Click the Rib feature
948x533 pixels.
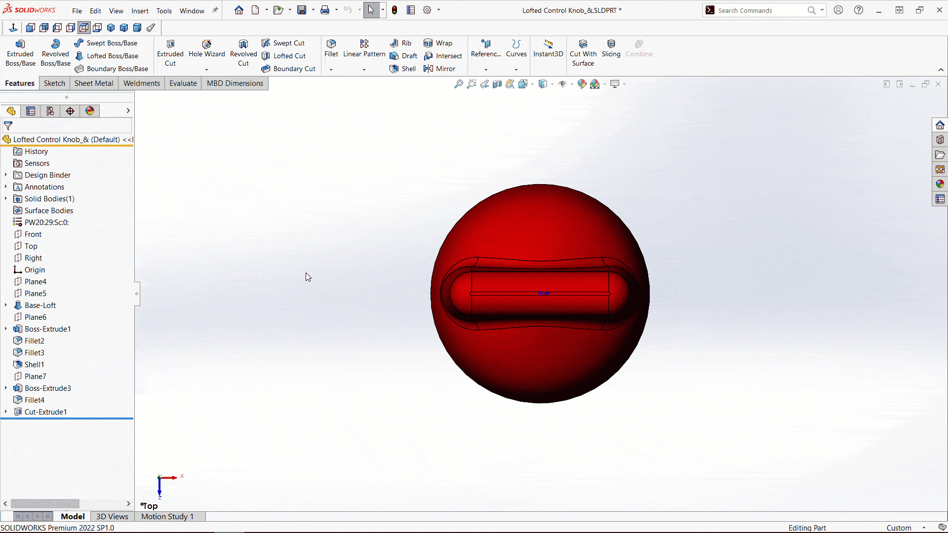pos(400,43)
